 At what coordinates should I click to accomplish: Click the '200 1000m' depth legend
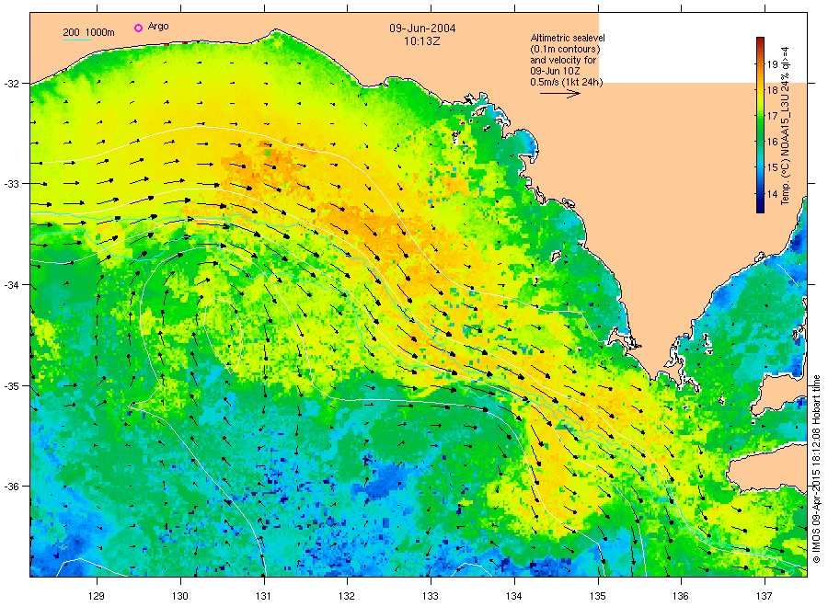tap(88, 32)
